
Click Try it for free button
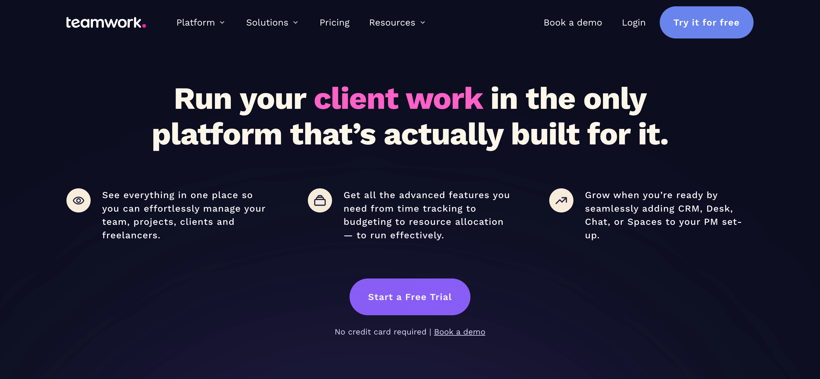coord(706,22)
